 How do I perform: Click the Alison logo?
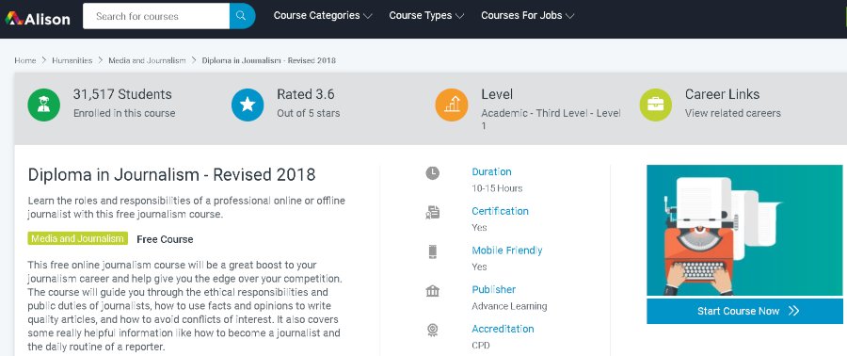(38, 19)
